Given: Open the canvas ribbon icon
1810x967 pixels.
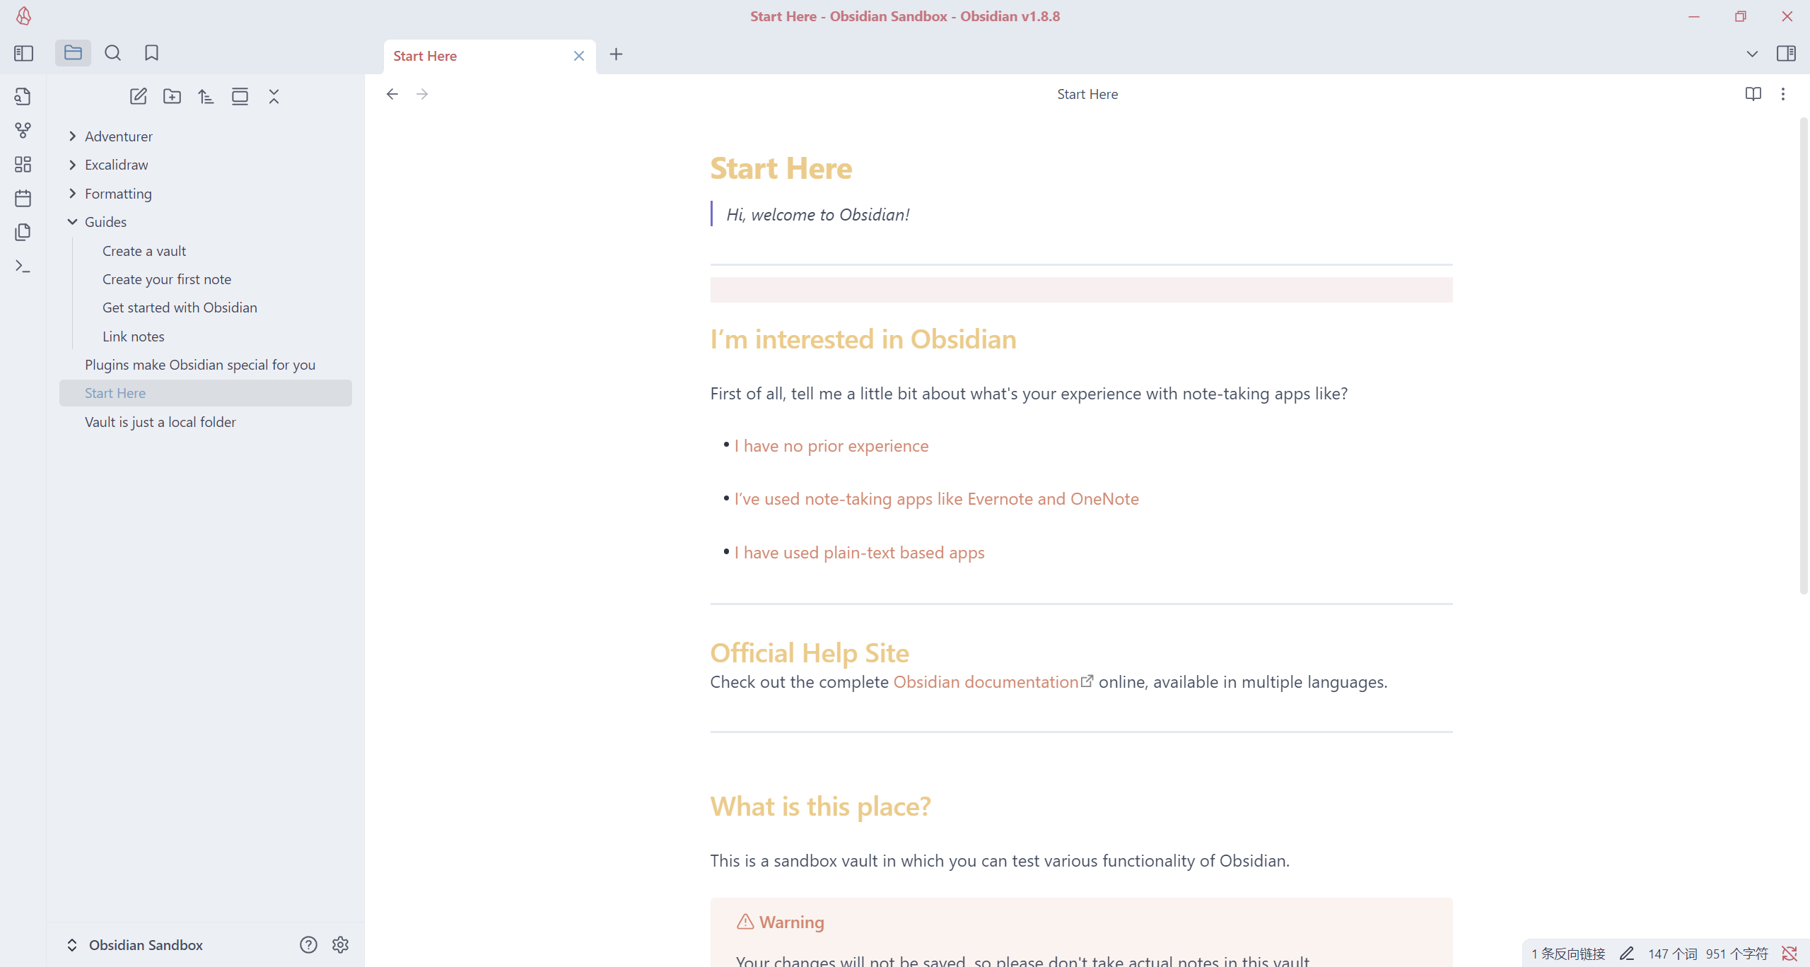Looking at the screenshot, I should coord(23,164).
